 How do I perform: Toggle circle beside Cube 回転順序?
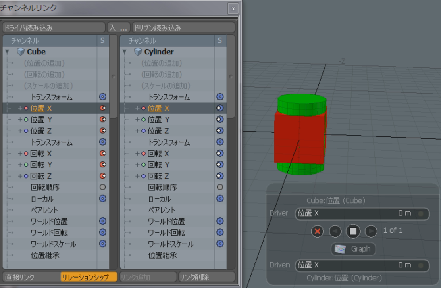(x=103, y=187)
